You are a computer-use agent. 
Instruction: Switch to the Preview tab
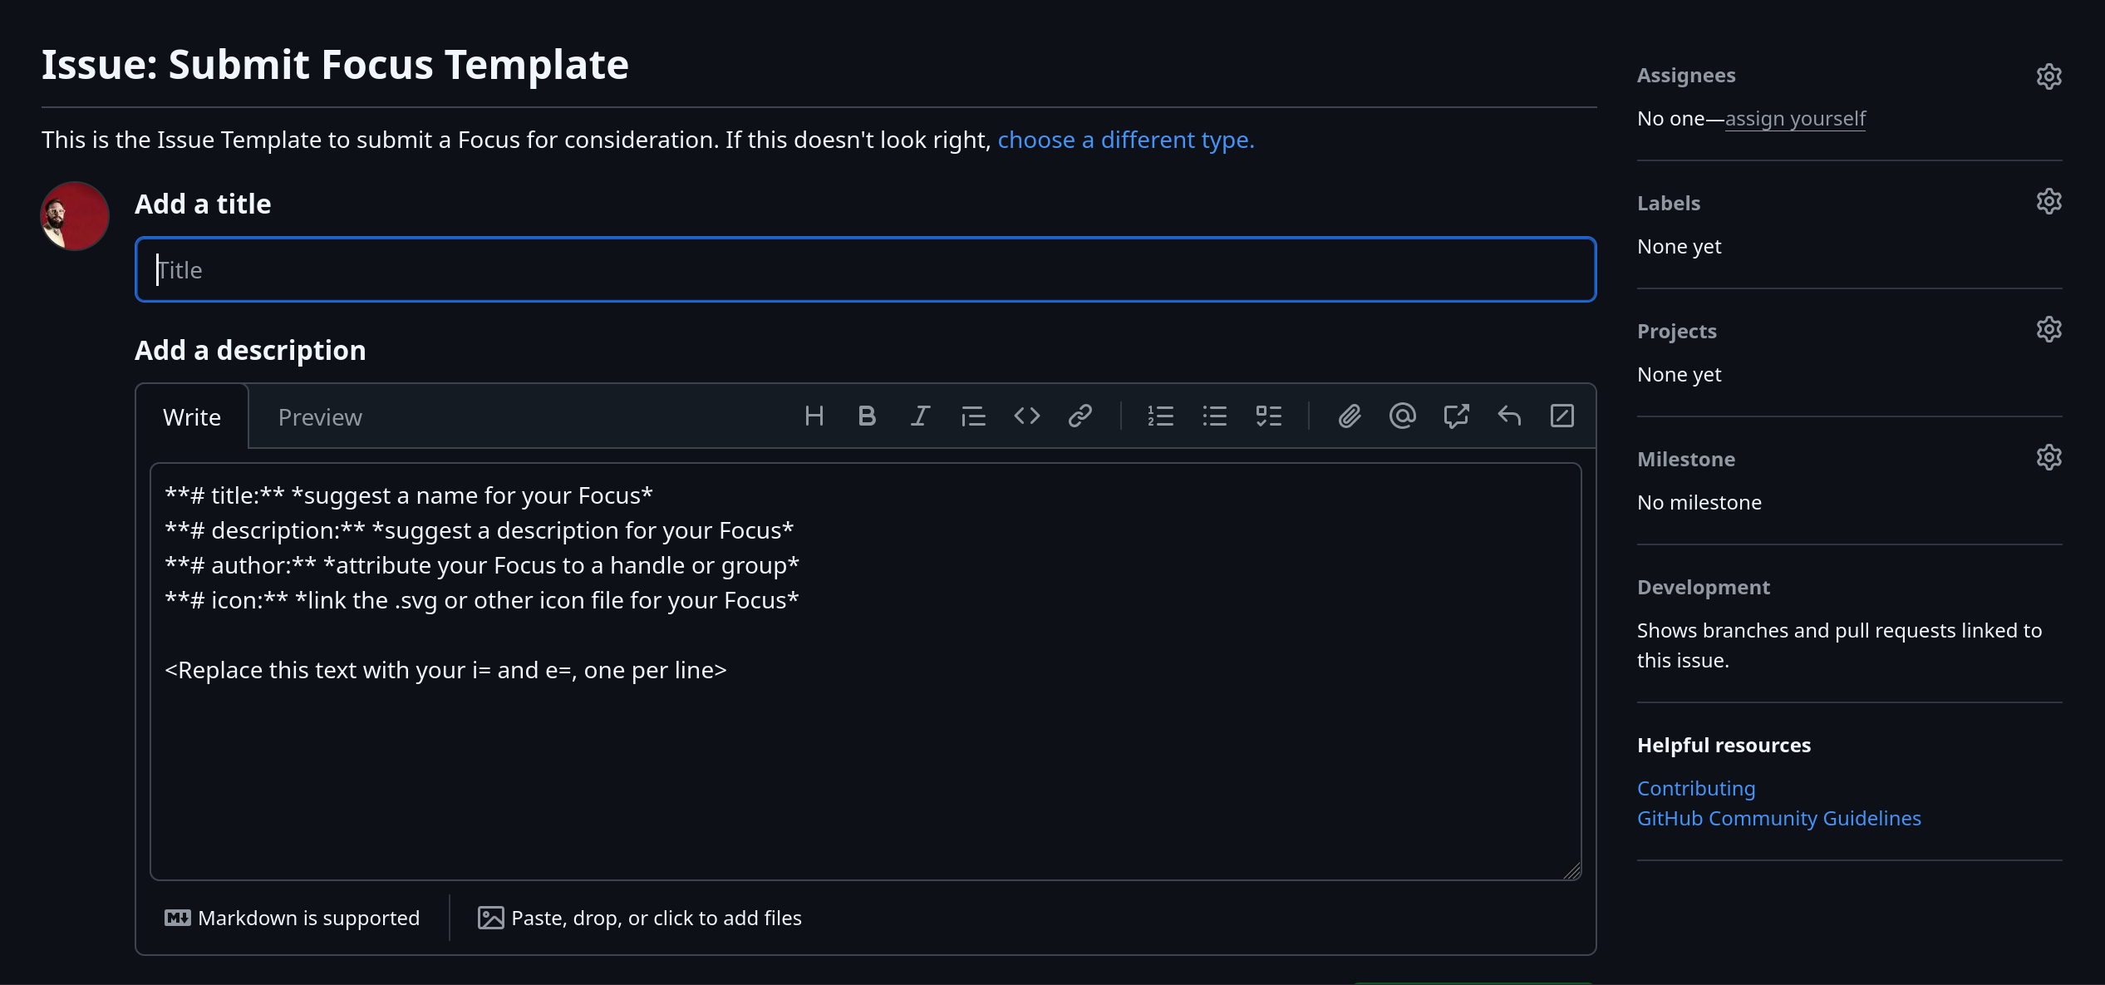click(x=319, y=416)
